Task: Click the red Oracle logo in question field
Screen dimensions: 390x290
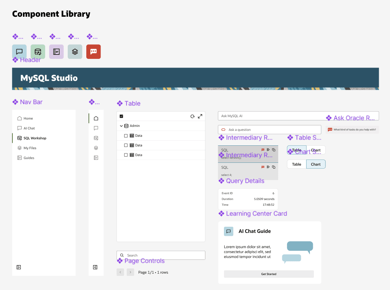Action: click(223, 130)
